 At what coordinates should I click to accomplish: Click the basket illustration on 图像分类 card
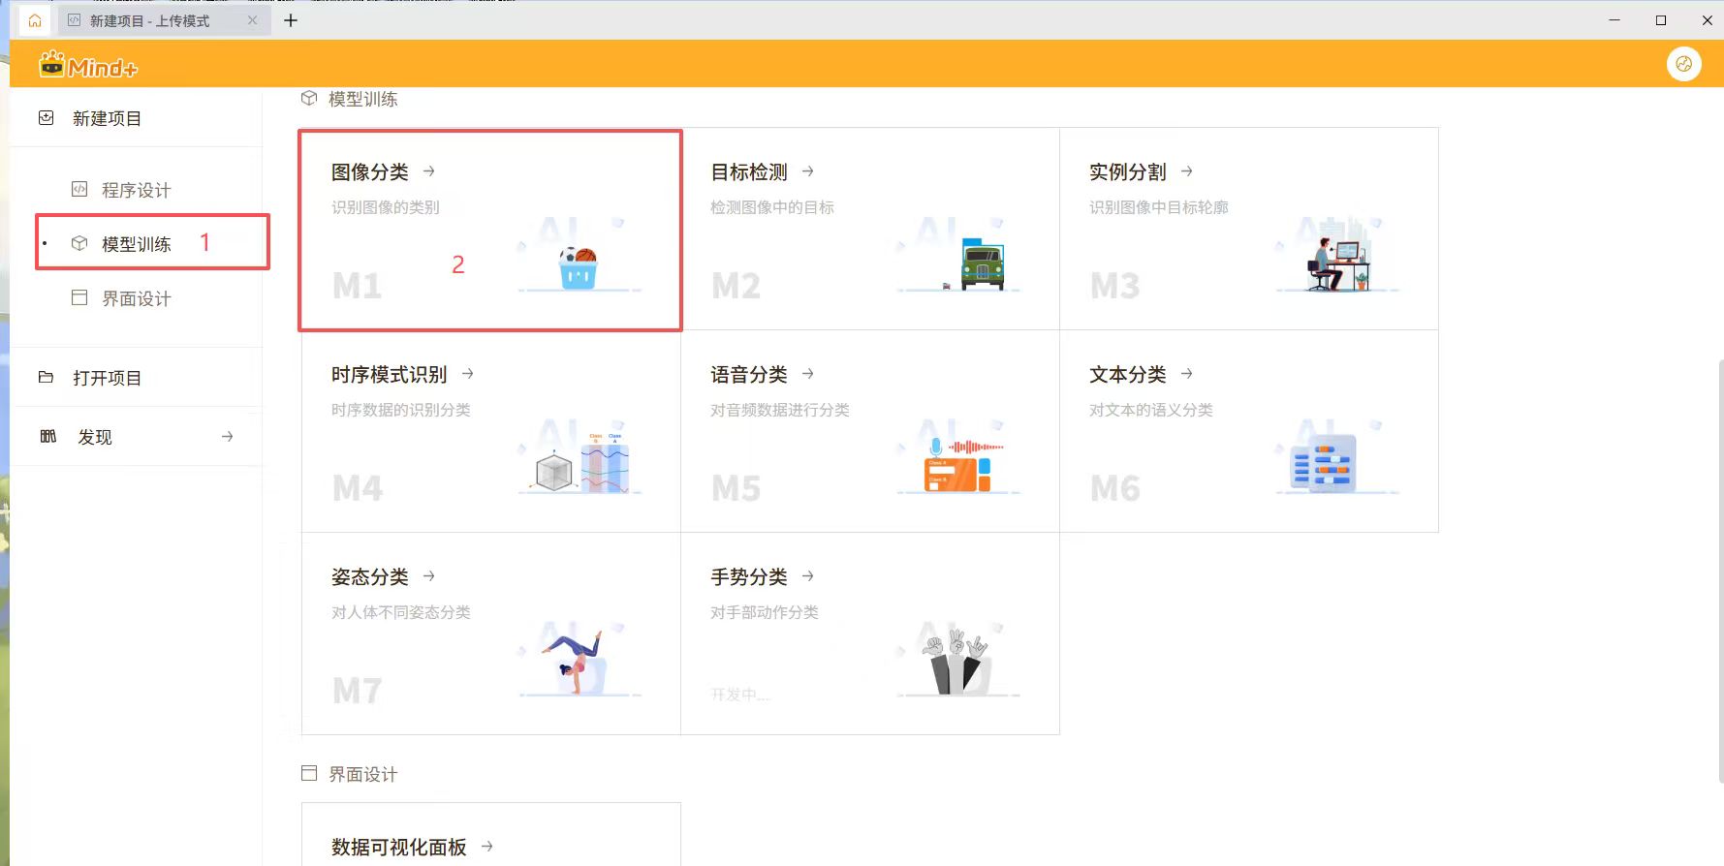tap(579, 267)
